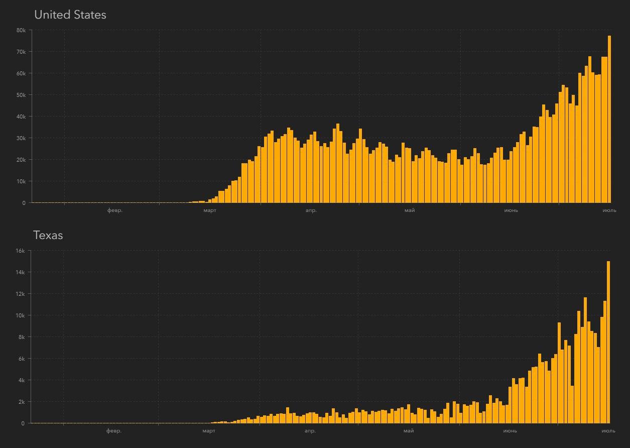Click the Texas chart title
The height and width of the screenshot is (448, 630).
[48, 235]
